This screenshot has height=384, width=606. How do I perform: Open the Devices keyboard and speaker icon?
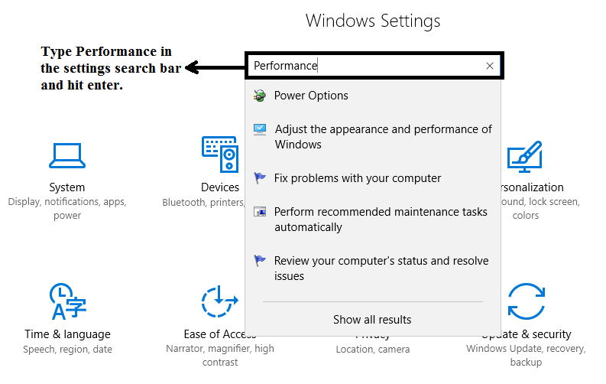tap(220, 154)
